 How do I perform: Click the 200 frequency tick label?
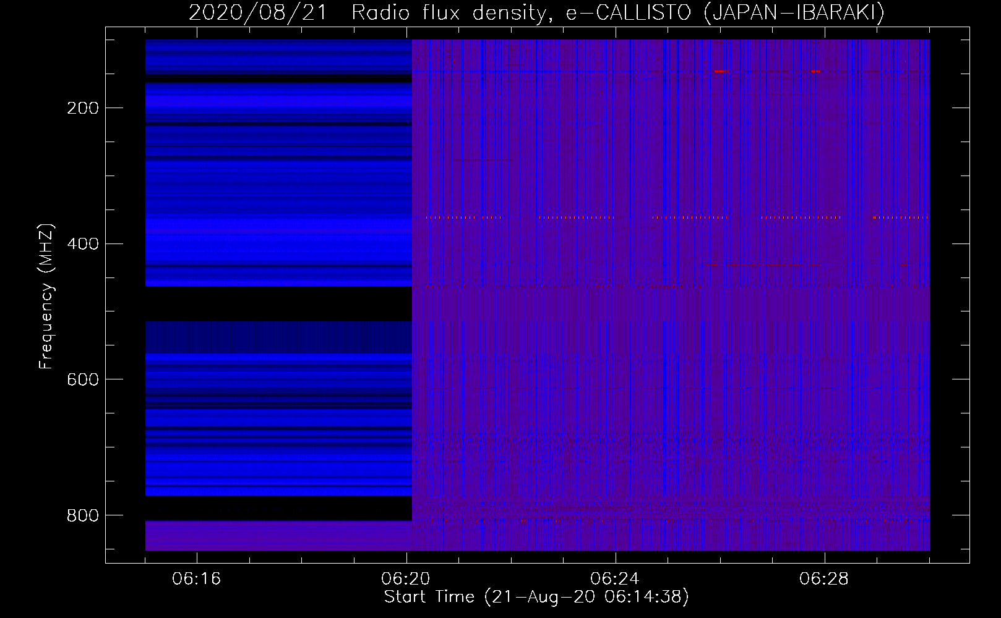pyautogui.click(x=83, y=108)
